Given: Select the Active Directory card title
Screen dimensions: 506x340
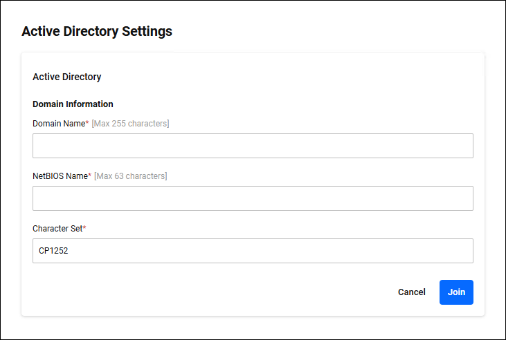Looking at the screenshot, I should pyautogui.click(x=67, y=77).
